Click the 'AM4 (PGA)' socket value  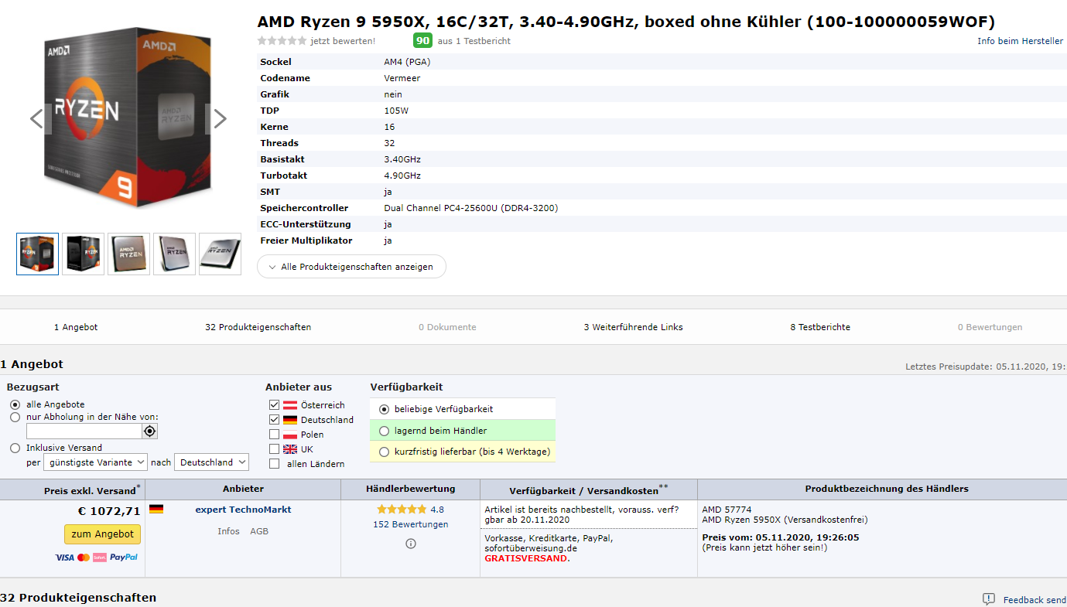[x=408, y=62]
